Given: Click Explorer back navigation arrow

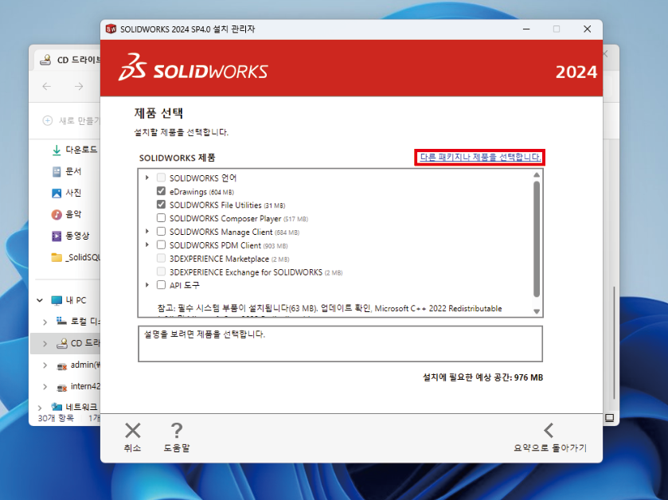Looking at the screenshot, I should click(x=47, y=87).
